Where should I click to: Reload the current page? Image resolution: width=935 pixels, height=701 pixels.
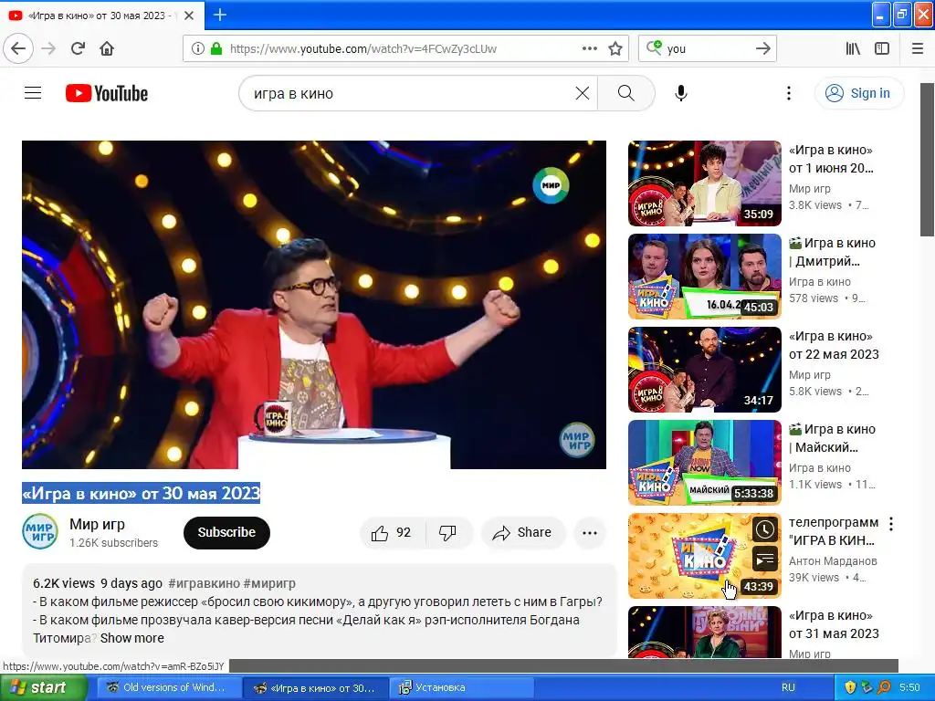pyautogui.click(x=78, y=48)
